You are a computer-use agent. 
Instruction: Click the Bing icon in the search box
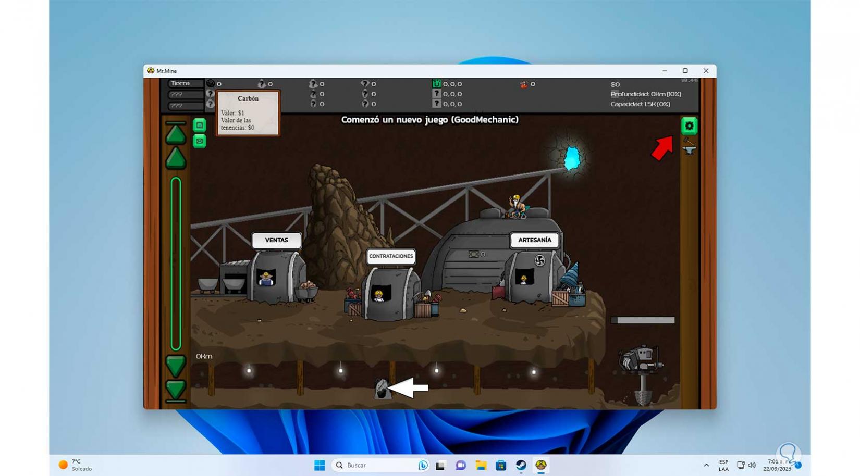[423, 465]
